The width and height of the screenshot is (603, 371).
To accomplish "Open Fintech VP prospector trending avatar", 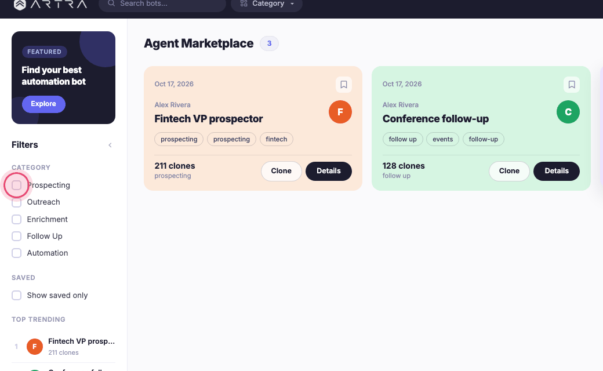I will click(x=35, y=347).
